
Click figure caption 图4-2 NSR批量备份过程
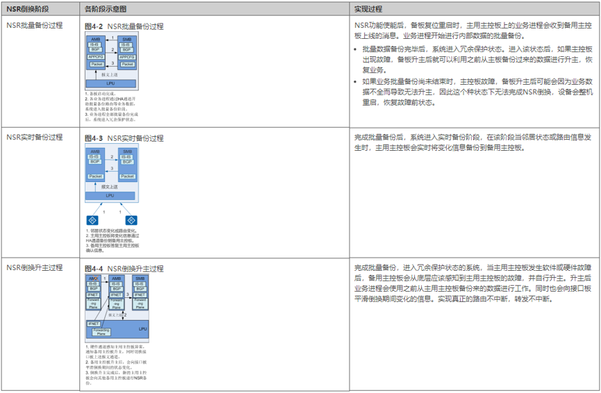(124, 26)
